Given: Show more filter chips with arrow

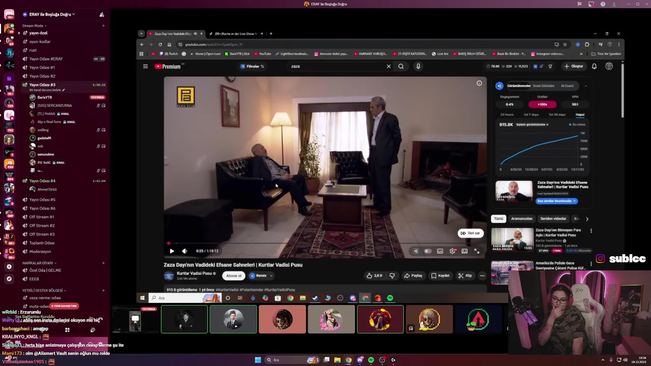Looking at the screenshot, I should (x=587, y=219).
